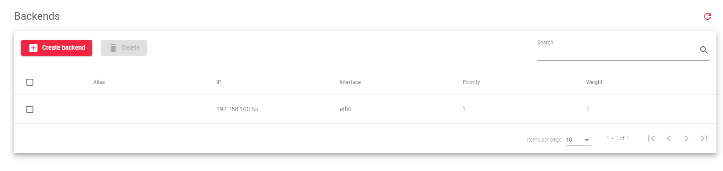Click trash icon on Delete button
The image size is (723, 171).
point(113,48)
